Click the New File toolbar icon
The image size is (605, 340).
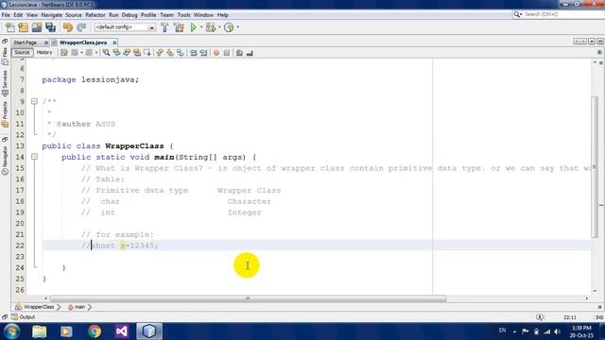[x=10, y=27]
